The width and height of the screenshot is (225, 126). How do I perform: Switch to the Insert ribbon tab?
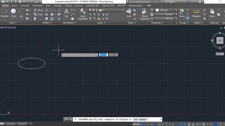pyautogui.click(x=14, y=6)
